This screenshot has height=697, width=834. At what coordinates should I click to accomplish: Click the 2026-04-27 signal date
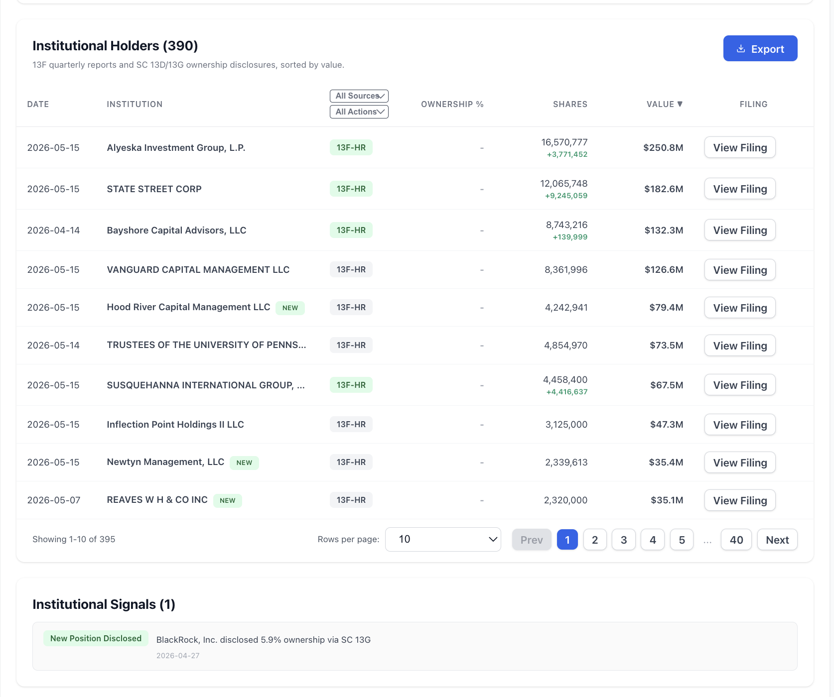(178, 656)
